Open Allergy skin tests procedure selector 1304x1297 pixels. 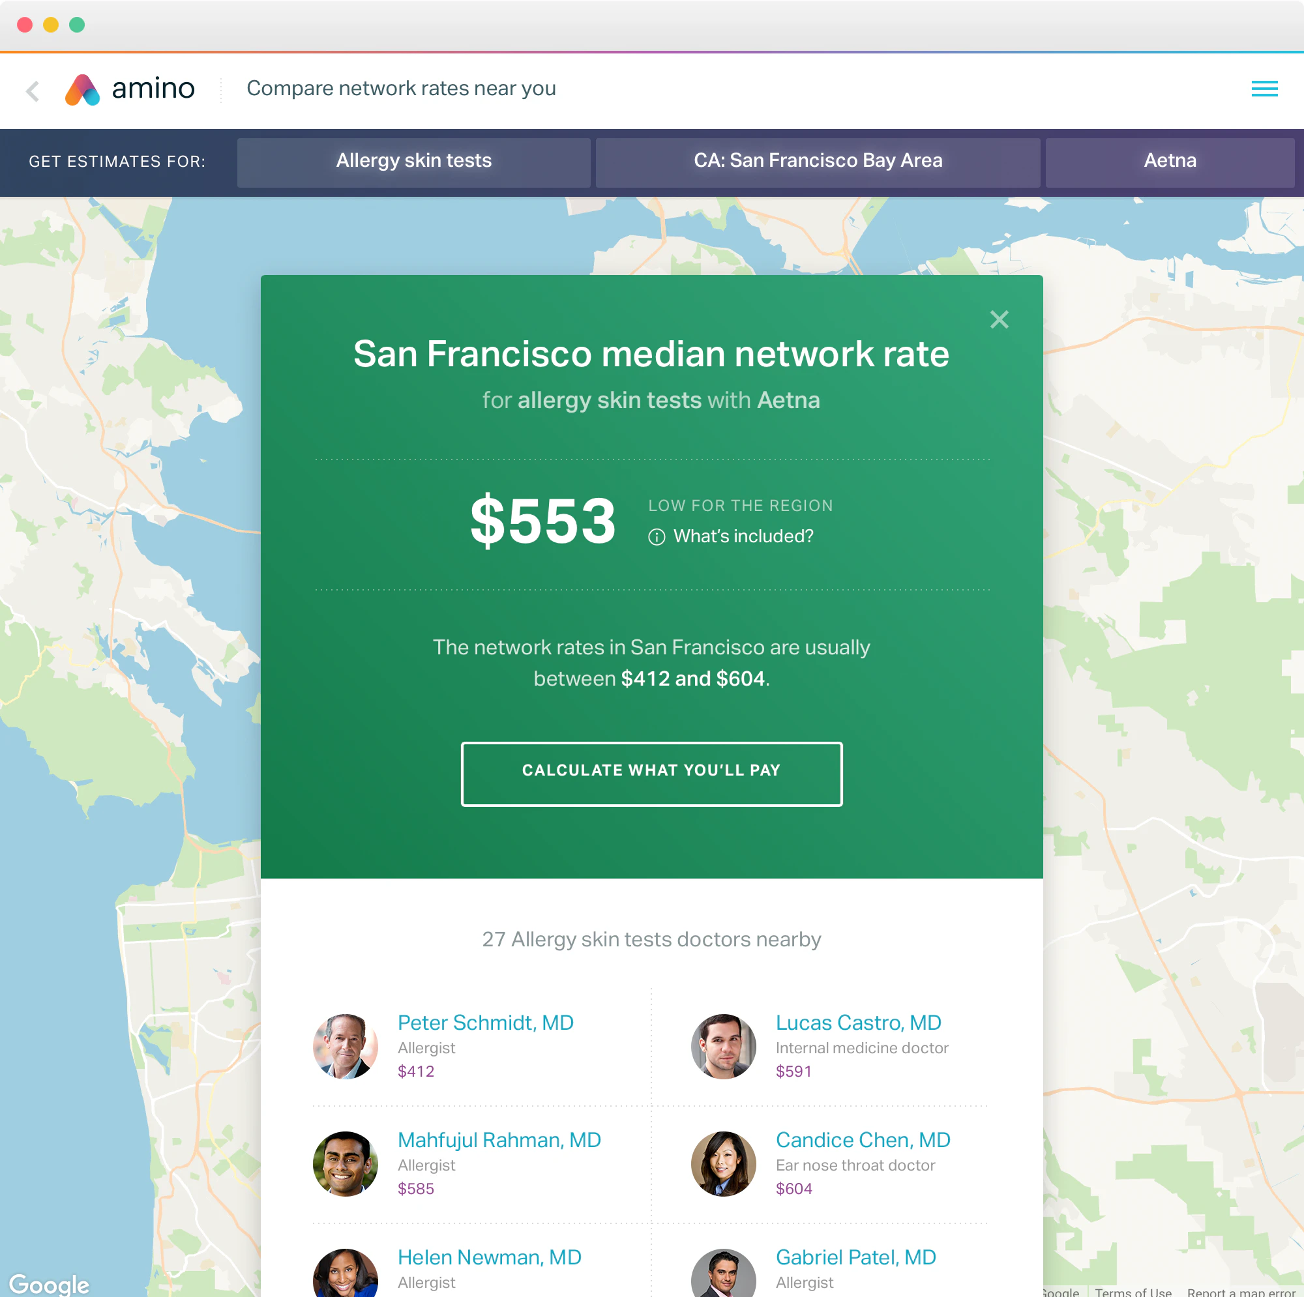[x=414, y=161]
